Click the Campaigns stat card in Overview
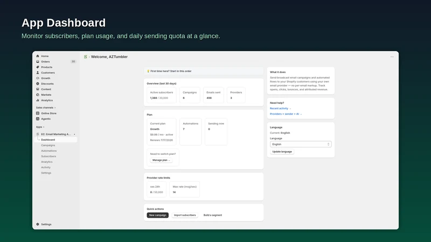 pos(190,95)
